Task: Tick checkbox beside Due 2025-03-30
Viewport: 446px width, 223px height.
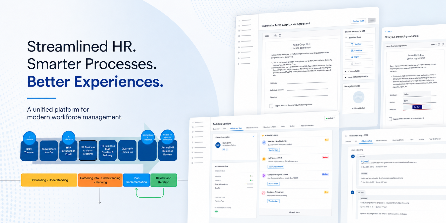Action: click(x=362, y=182)
